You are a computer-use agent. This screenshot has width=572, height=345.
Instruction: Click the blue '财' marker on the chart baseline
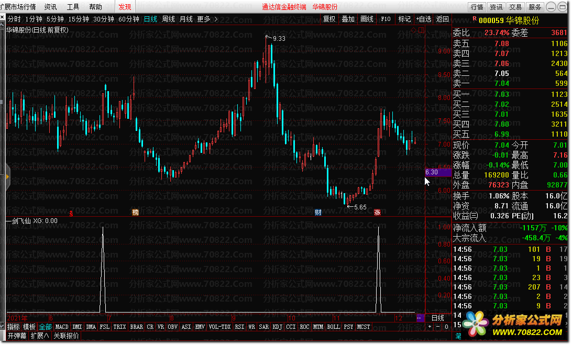(318, 212)
